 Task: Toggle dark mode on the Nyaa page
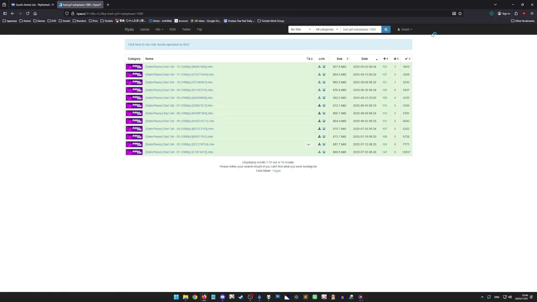click(276, 171)
